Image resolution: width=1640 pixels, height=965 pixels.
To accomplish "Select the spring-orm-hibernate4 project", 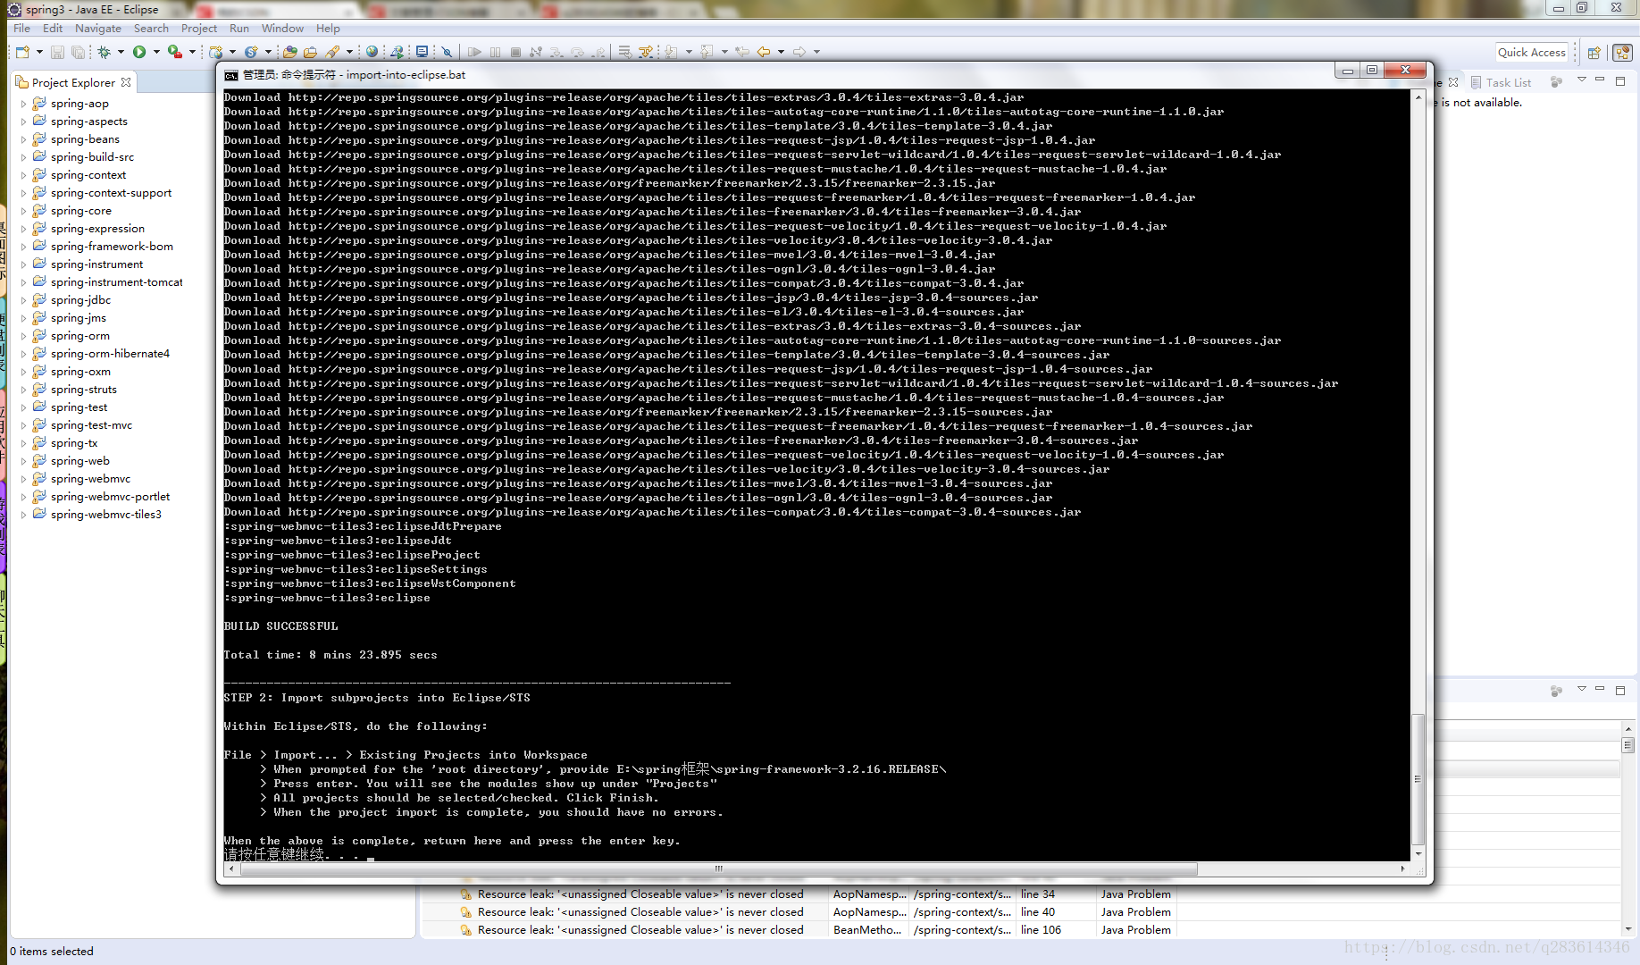I will (x=110, y=354).
